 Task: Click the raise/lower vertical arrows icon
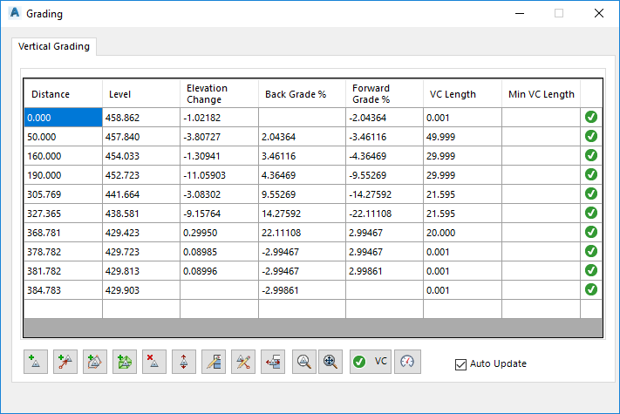184,362
